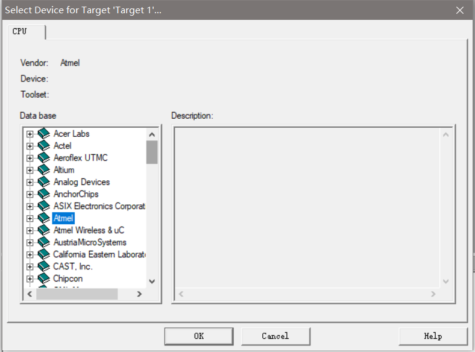475x352 pixels.
Task: Click the book icon beside Altium
Action: click(44, 169)
